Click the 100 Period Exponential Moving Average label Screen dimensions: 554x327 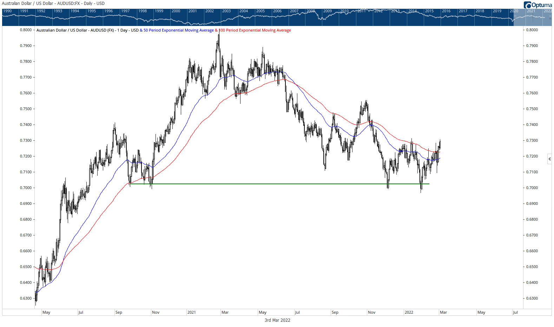(256, 30)
